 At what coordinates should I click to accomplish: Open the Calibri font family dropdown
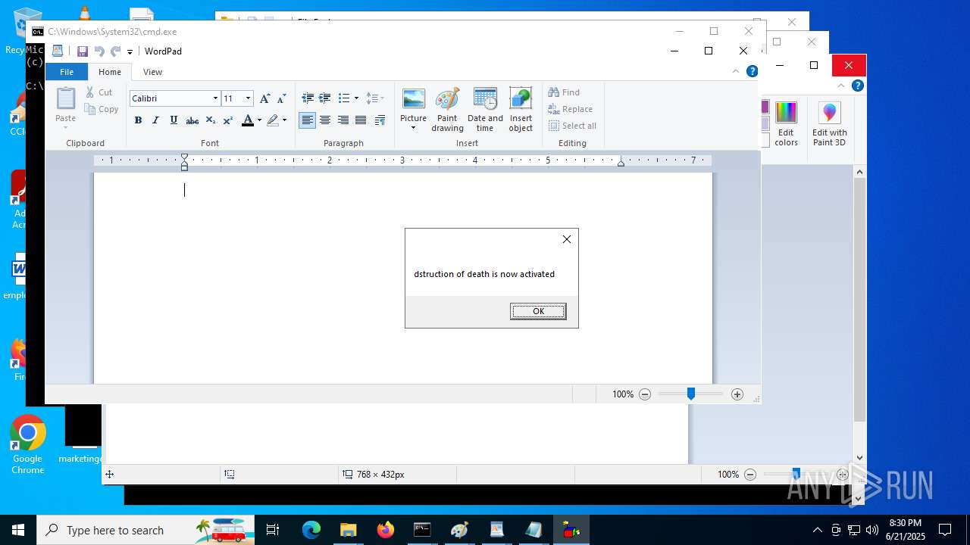point(215,98)
